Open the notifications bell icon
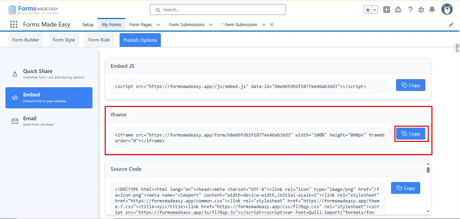Viewport: 460px width, 219px height. pyautogui.click(x=432, y=10)
